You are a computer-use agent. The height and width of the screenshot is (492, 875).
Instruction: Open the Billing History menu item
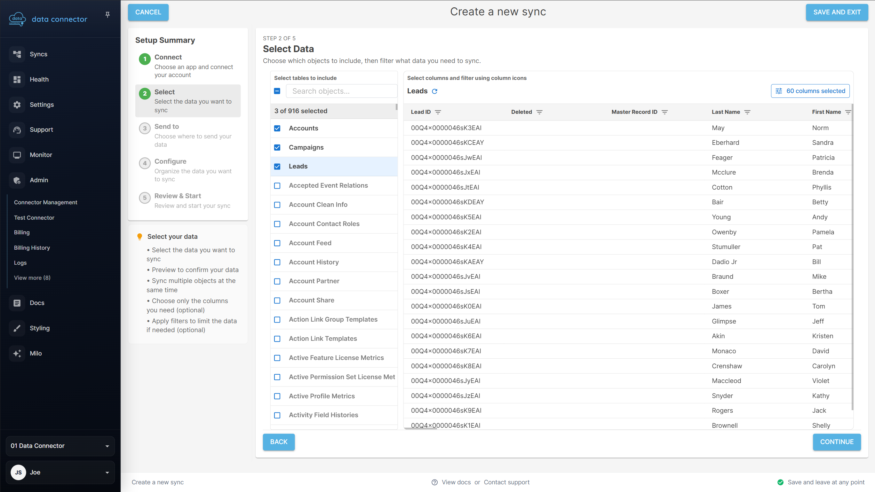click(x=32, y=248)
